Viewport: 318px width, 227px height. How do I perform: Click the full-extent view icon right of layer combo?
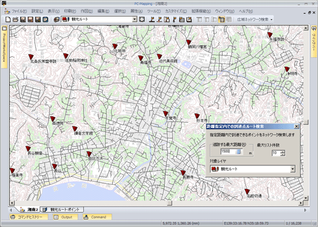click(x=142, y=20)
